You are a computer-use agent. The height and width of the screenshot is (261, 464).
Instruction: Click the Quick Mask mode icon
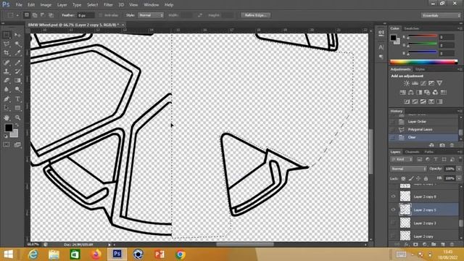click(x=7, y=144)
